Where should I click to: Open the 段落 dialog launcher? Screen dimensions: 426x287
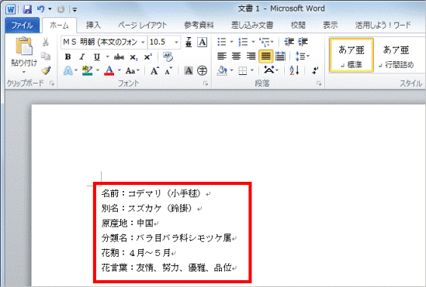(319, 84)
